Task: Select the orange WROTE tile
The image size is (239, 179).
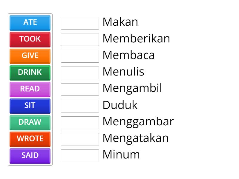Action: pos(30,139)
